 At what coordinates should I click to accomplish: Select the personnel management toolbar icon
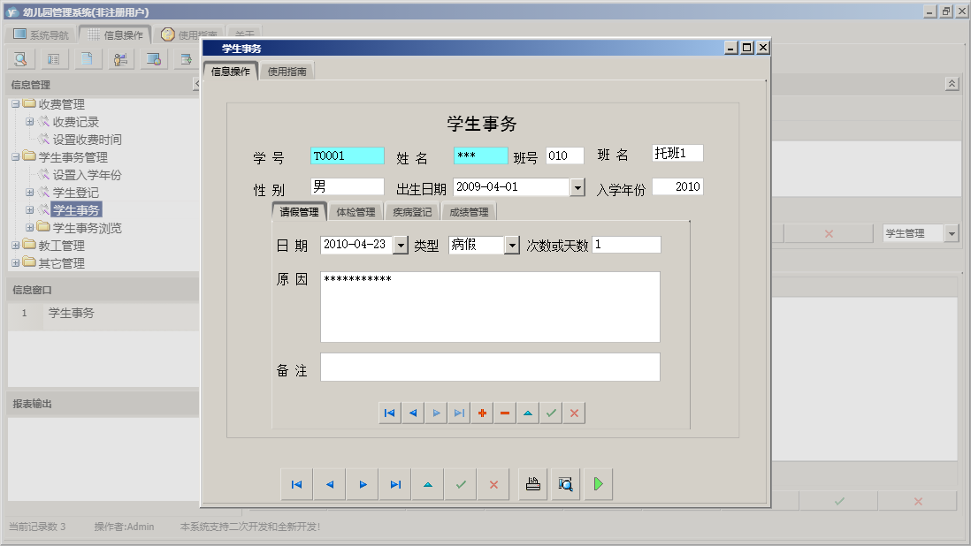(x=119, y=58)
